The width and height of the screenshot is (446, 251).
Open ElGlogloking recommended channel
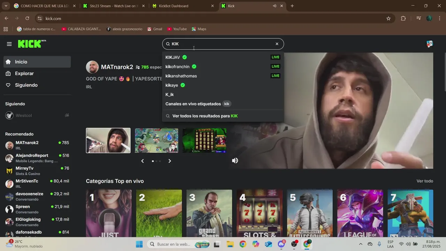[x=37, y=222]
